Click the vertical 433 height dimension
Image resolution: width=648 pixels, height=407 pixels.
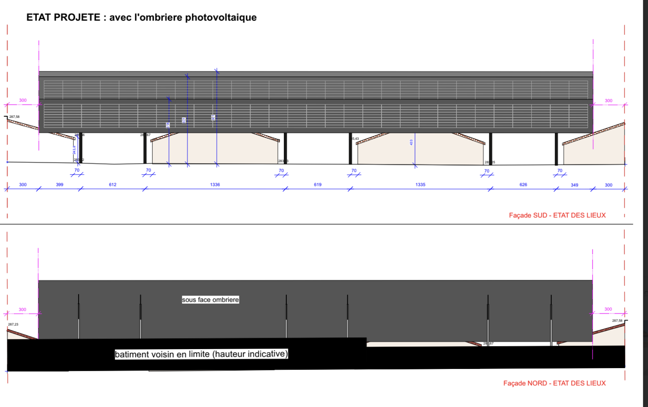[411, 143]
